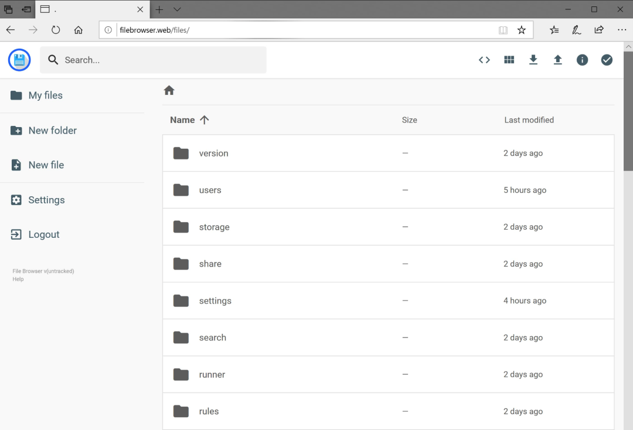Create a New file
633x430 pixels.
(x=46, y=165)
